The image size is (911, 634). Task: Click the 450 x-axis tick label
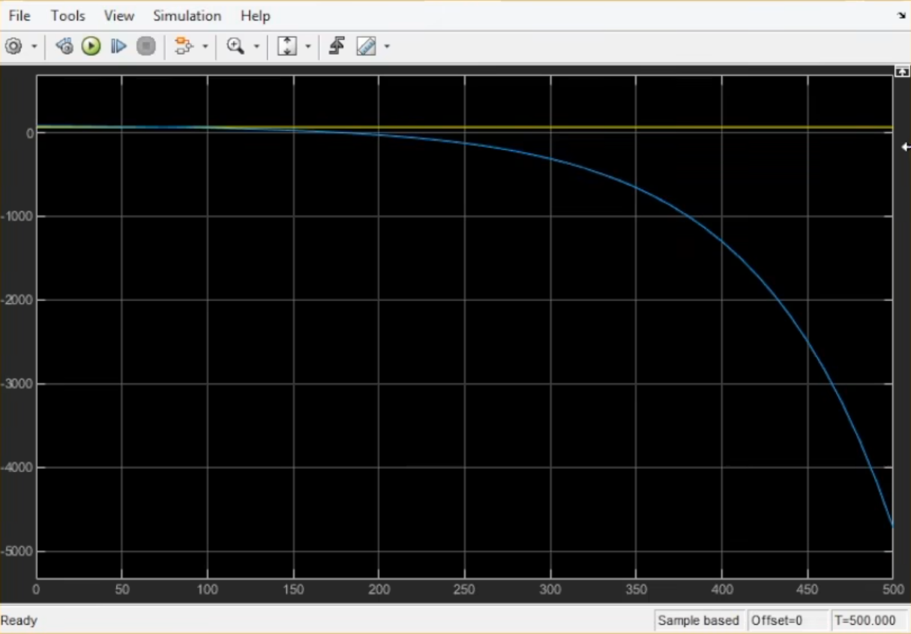coord(808,590)
